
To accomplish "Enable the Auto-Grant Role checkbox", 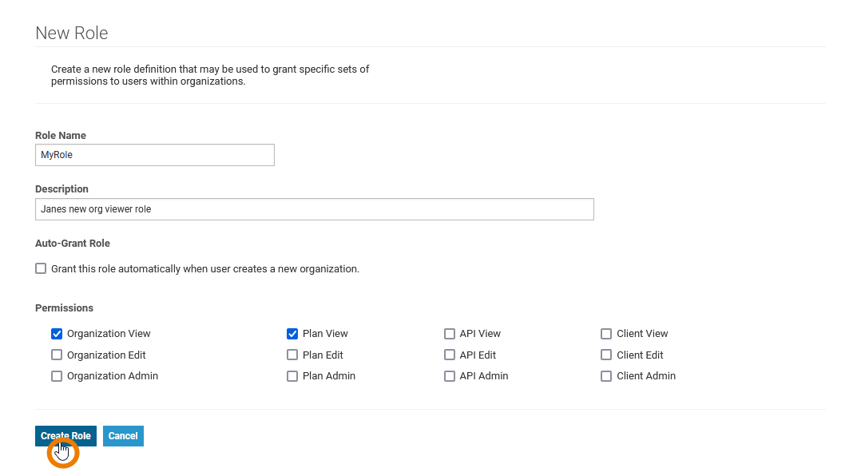I will point(41,269).
